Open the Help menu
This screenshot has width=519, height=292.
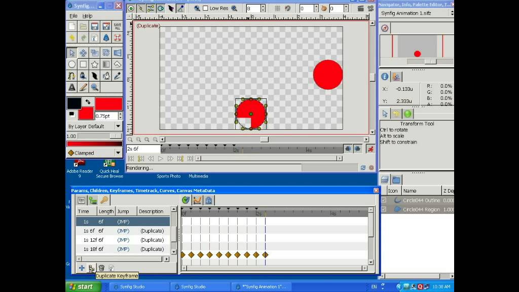[x=87, y=16]
